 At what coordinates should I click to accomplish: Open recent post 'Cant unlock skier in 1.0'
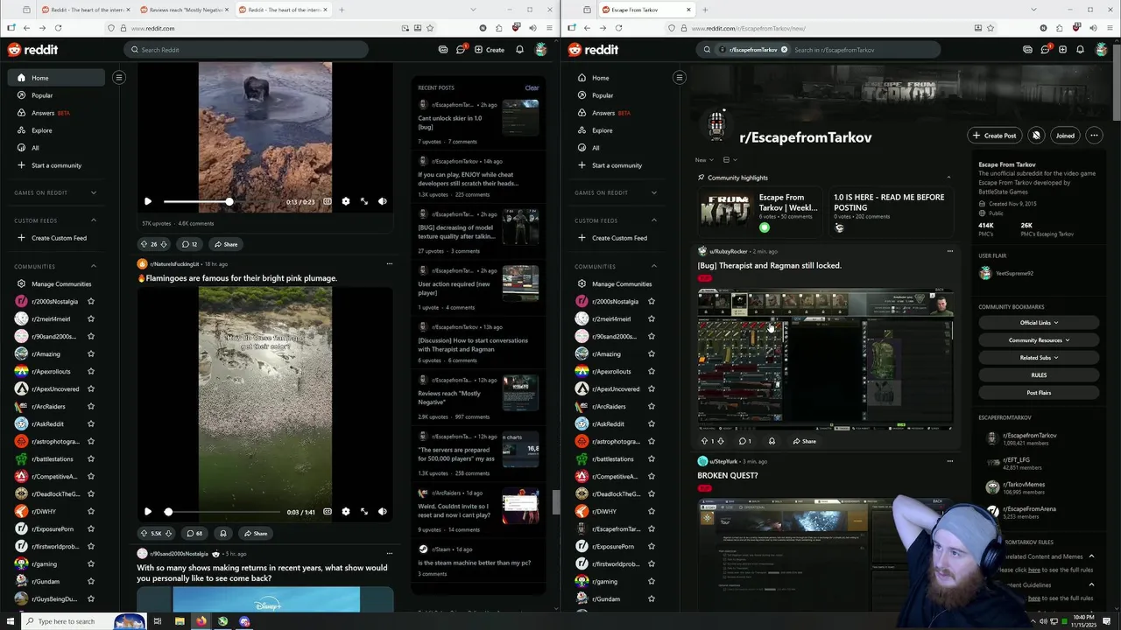tap(450, 122)
